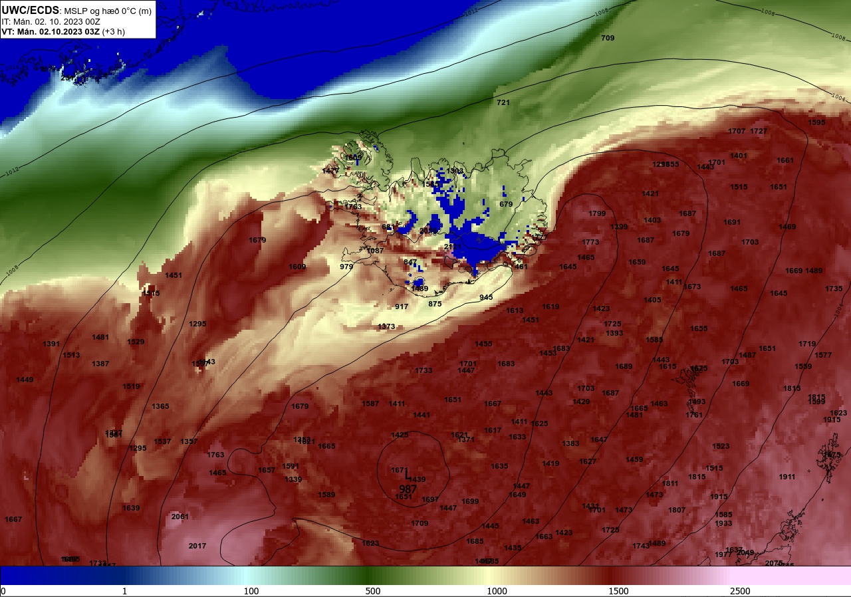Click the 1365 height value
Viewport: 851px width, 597px height.
coord(160,406)
